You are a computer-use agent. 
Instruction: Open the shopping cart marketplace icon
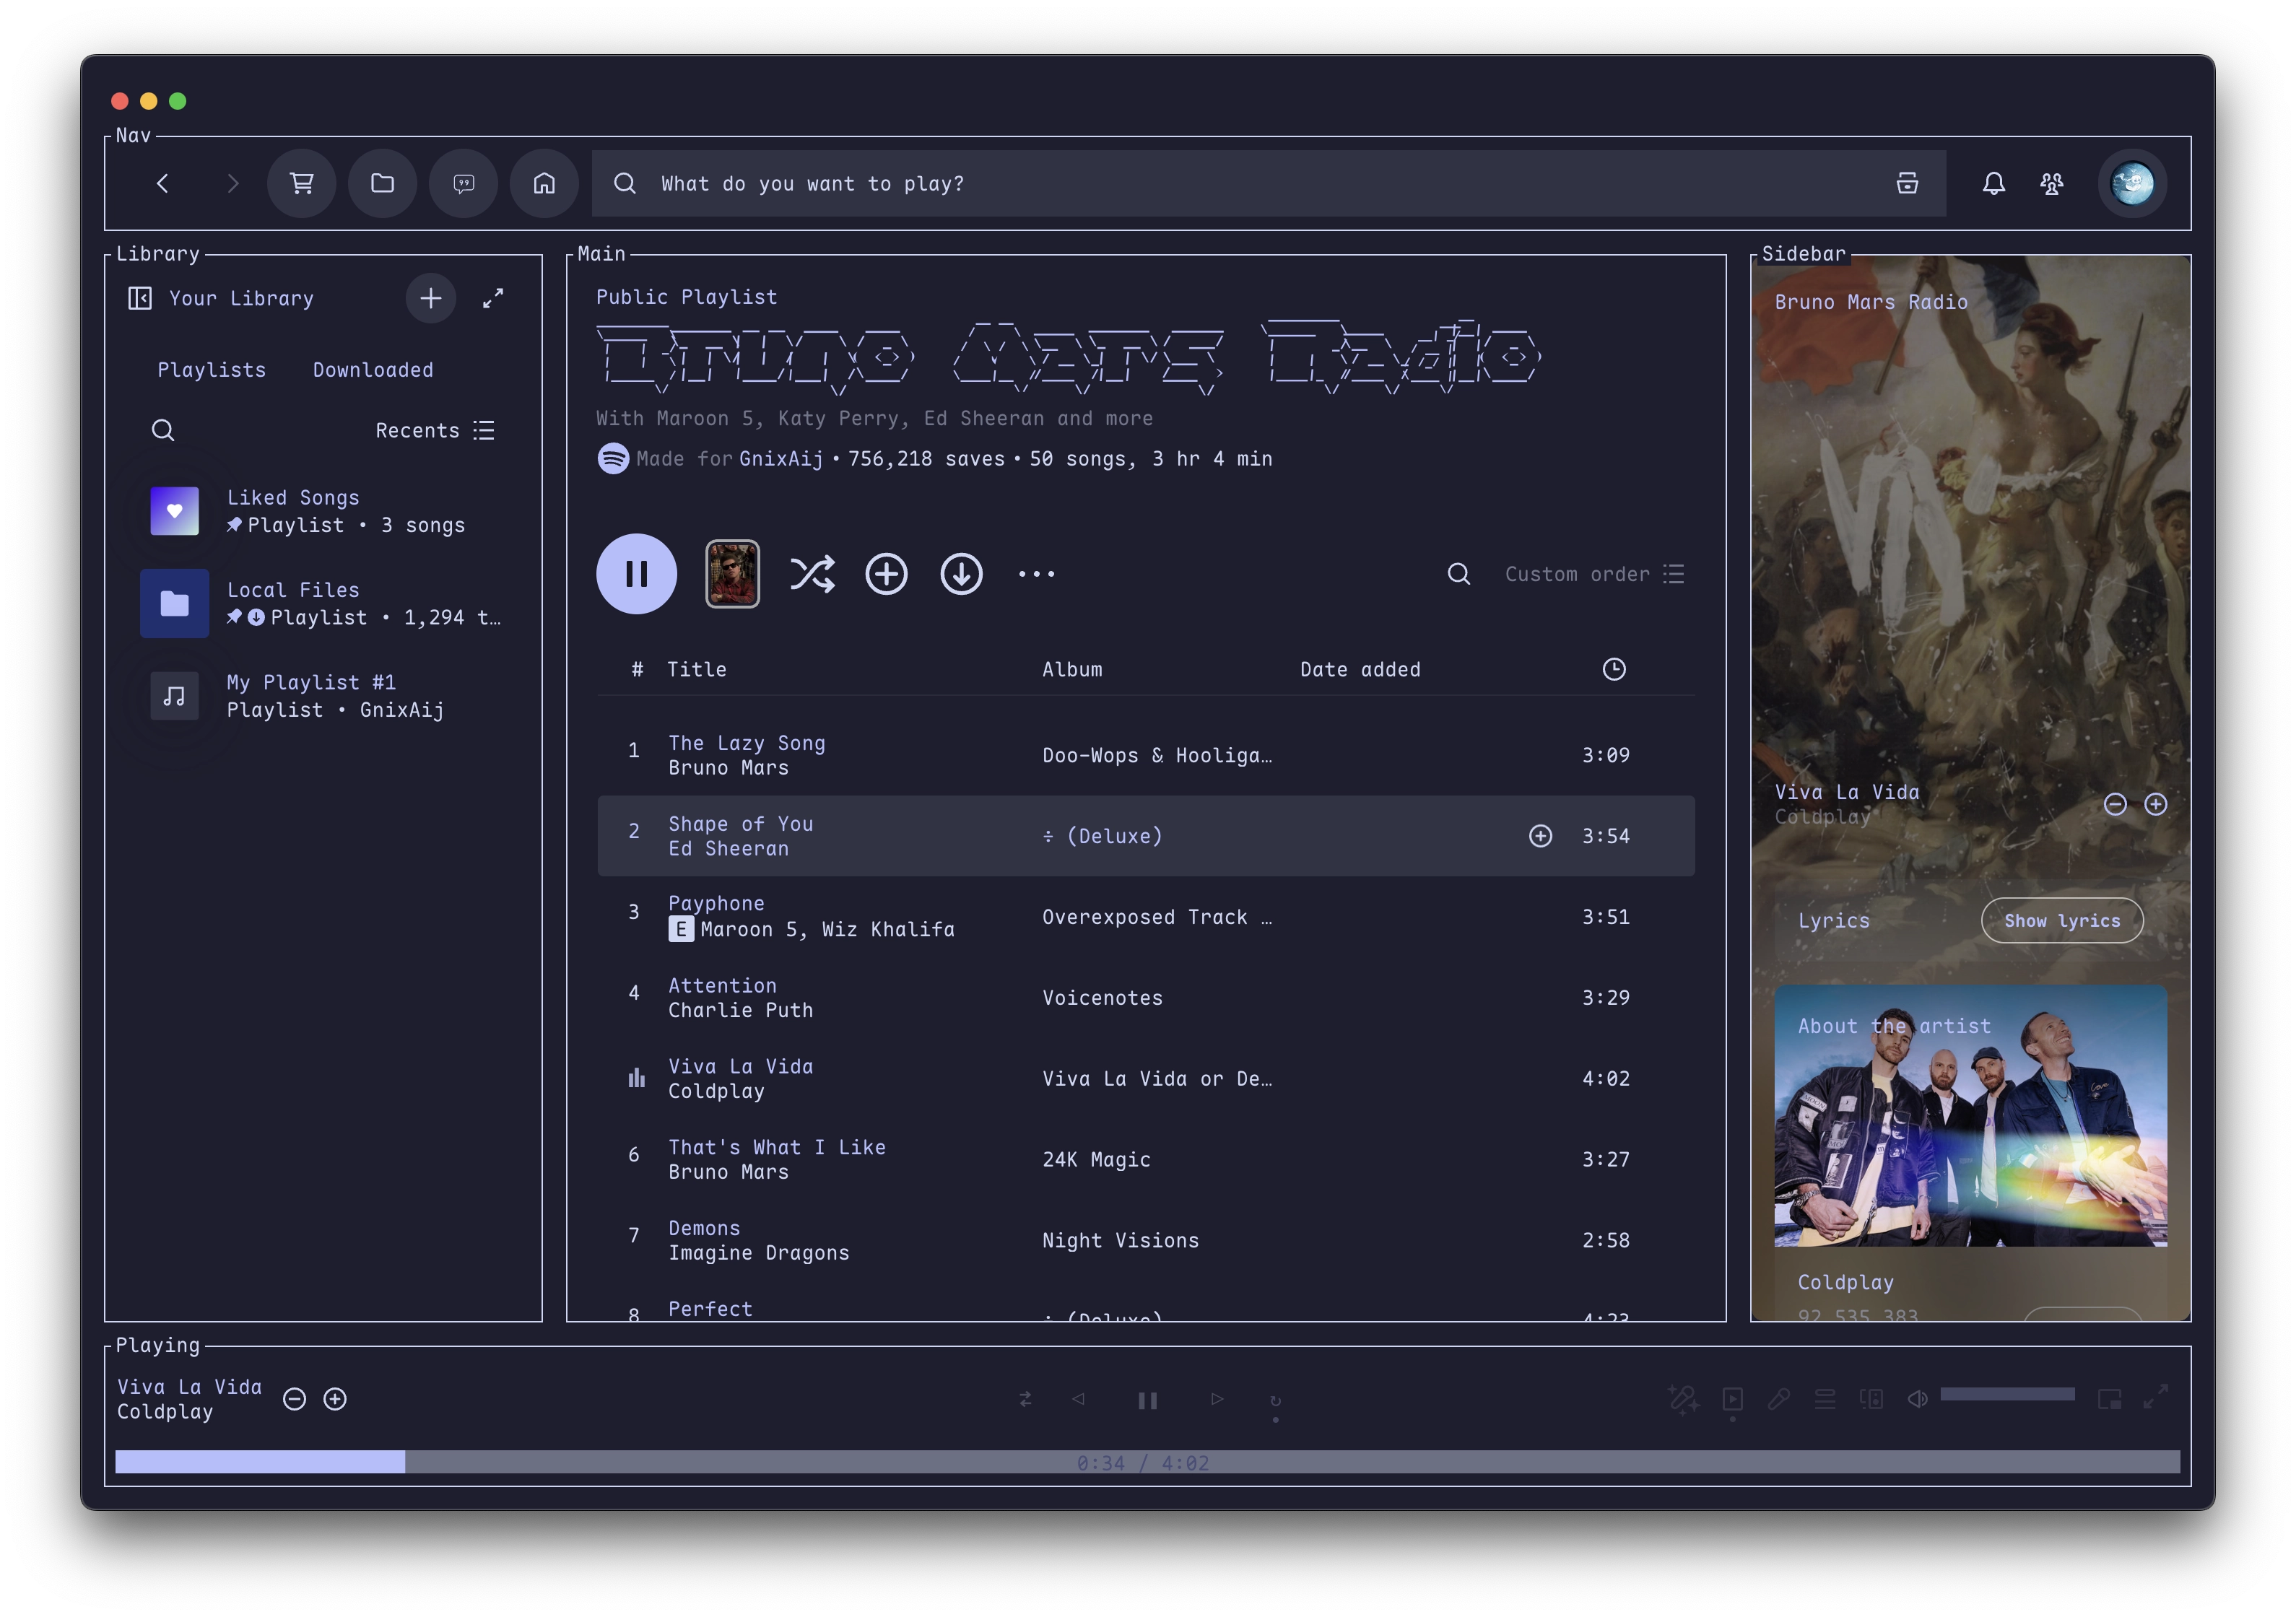click(301, 183)
